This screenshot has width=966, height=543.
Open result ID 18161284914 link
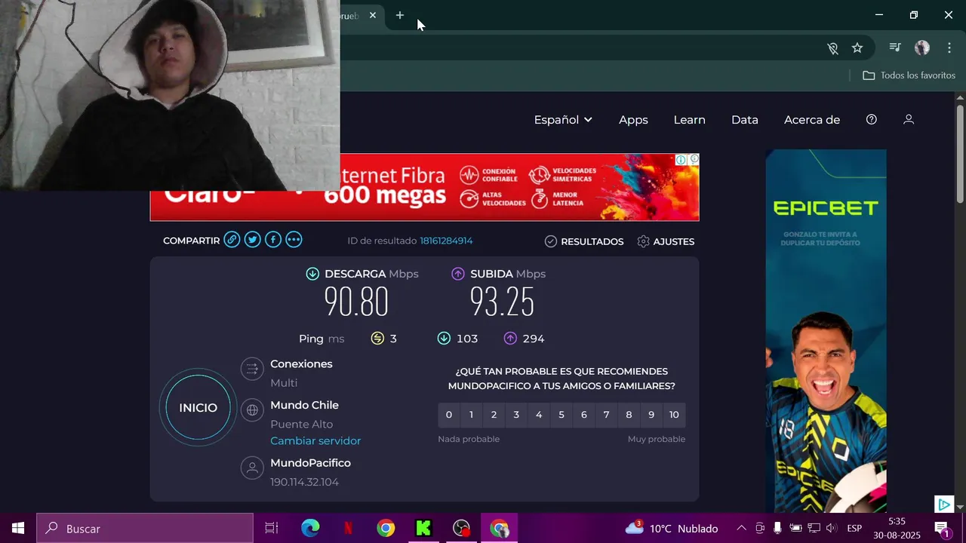[x=446, y=241]
